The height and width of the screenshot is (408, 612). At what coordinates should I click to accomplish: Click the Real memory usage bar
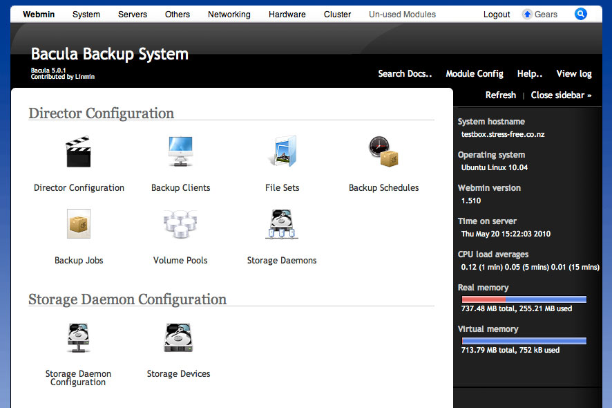pos(524,299)
